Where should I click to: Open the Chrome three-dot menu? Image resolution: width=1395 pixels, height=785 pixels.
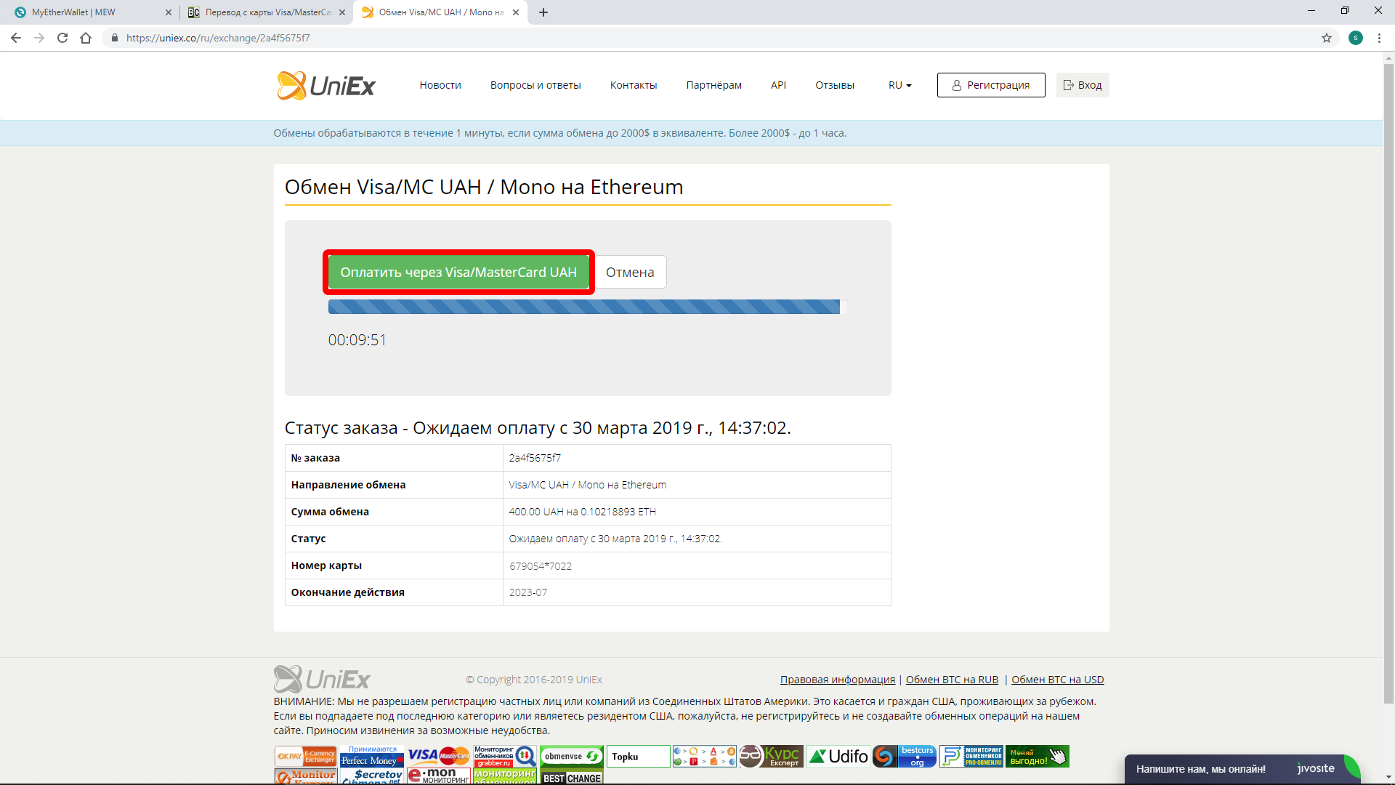(x=1379, y=38)
